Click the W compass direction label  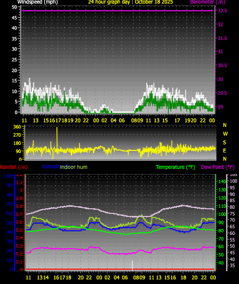[x=225, y=134]
